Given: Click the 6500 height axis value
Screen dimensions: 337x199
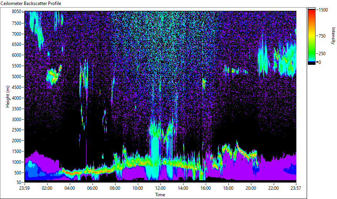Looking at the screenshot, I should click(x=17, y=44).
